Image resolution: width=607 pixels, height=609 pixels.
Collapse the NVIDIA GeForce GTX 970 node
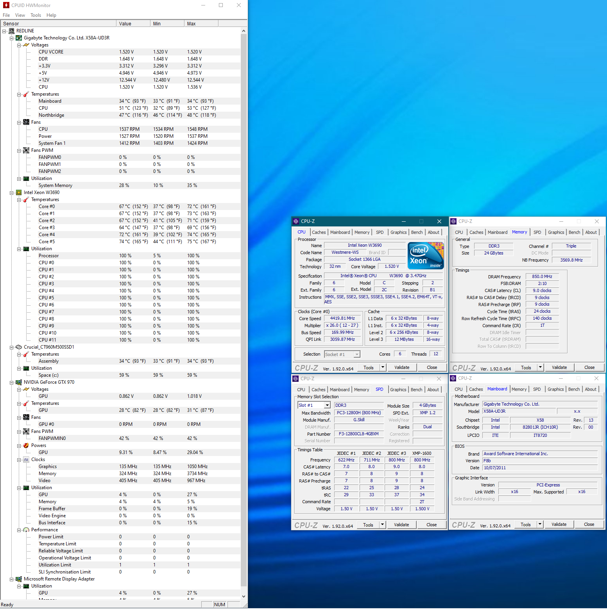click(x=12, y=382)
